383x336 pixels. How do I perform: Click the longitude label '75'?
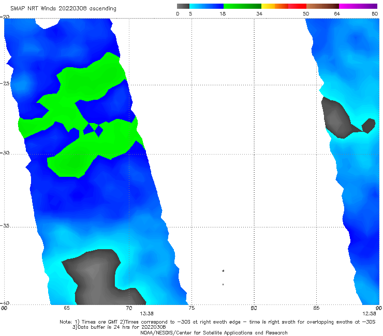point(192,308)
